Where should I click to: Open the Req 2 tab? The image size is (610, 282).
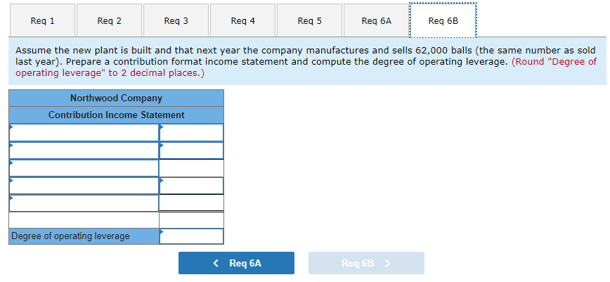point(110,20)
